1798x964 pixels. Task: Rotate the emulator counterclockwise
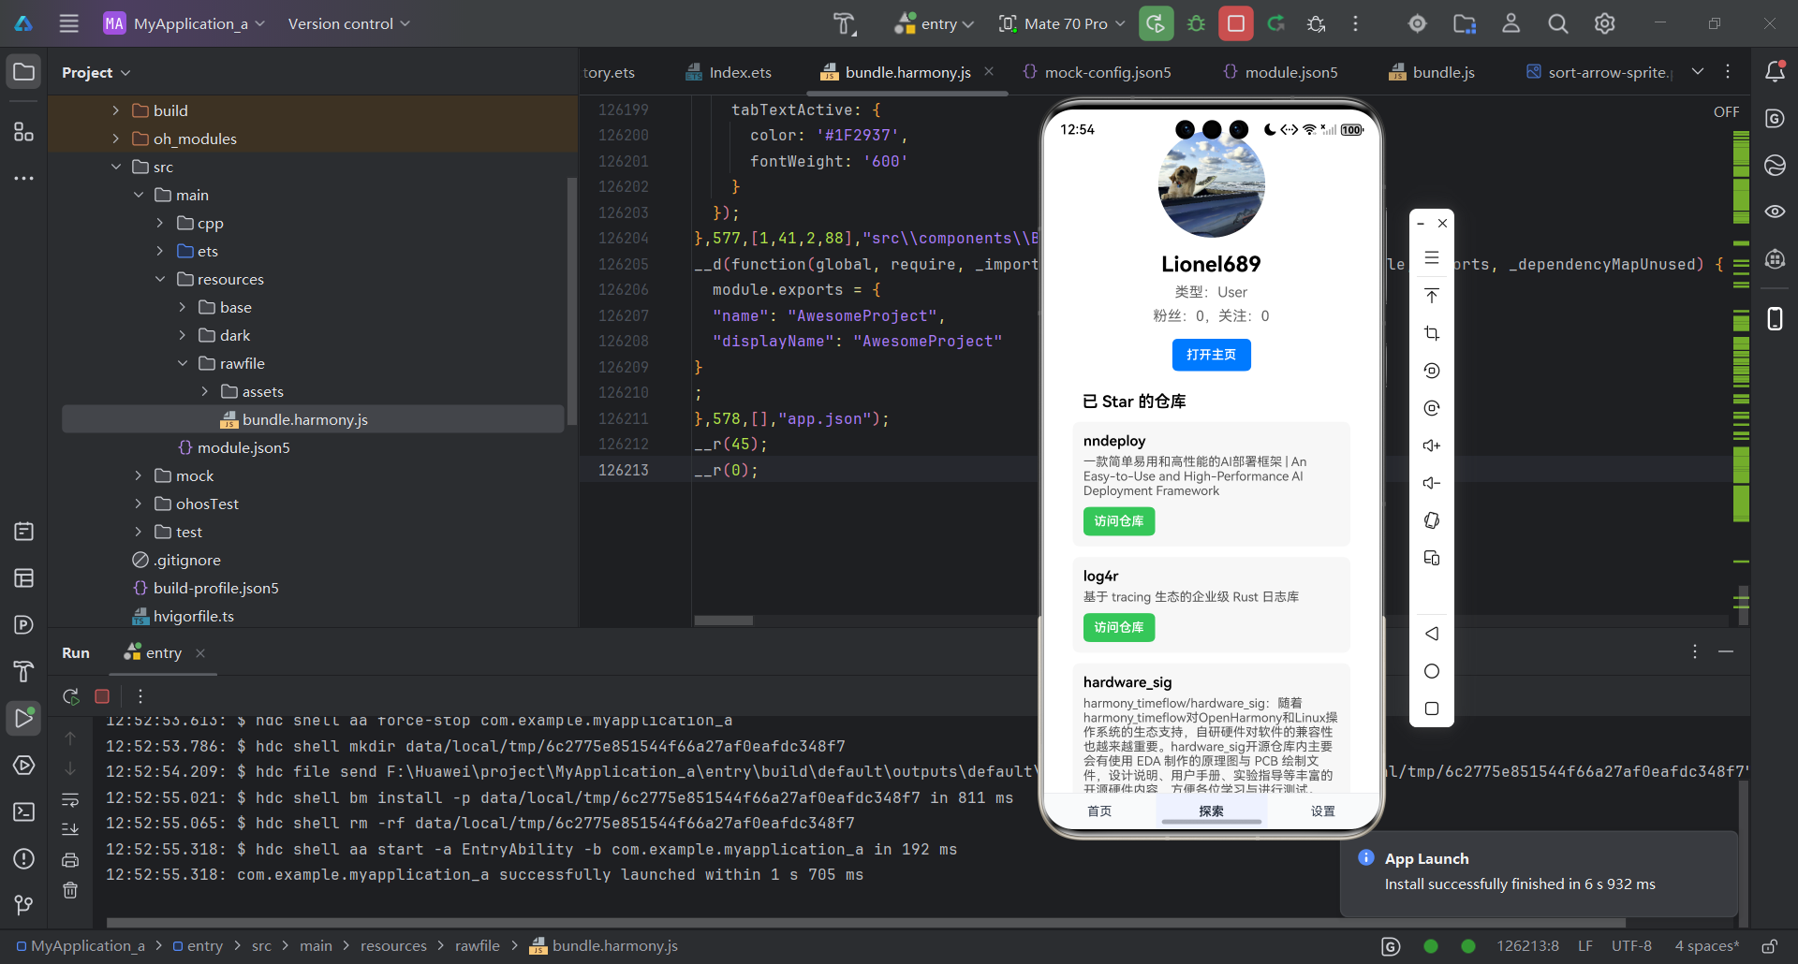coord(1432,370)
